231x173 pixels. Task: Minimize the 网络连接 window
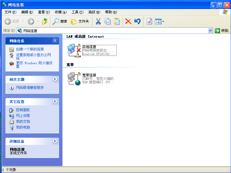point(214,5)
